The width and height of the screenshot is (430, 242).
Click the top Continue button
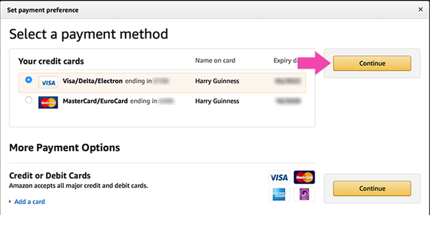(372, 63)
